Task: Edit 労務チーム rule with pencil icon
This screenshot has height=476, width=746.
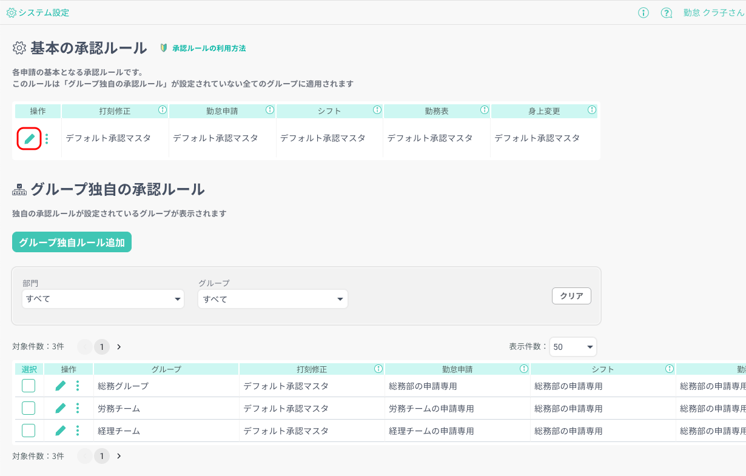Action: [60, 408]
